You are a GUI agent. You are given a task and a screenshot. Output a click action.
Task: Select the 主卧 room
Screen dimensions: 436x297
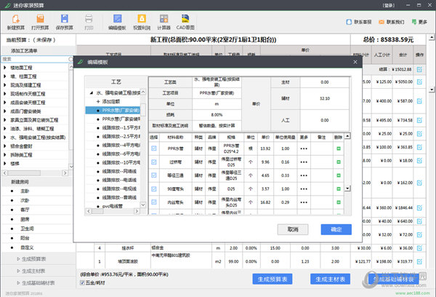25,191
